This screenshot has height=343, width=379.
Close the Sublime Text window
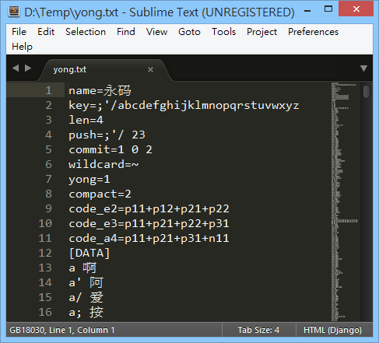coord(356,9)
